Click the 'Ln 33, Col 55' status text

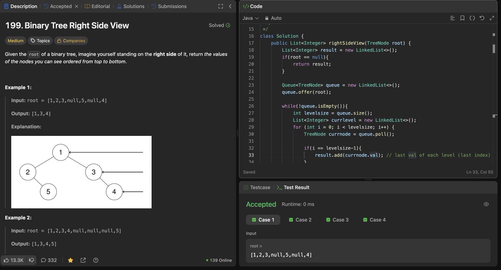pyautogui.click(x=480, y=172)
